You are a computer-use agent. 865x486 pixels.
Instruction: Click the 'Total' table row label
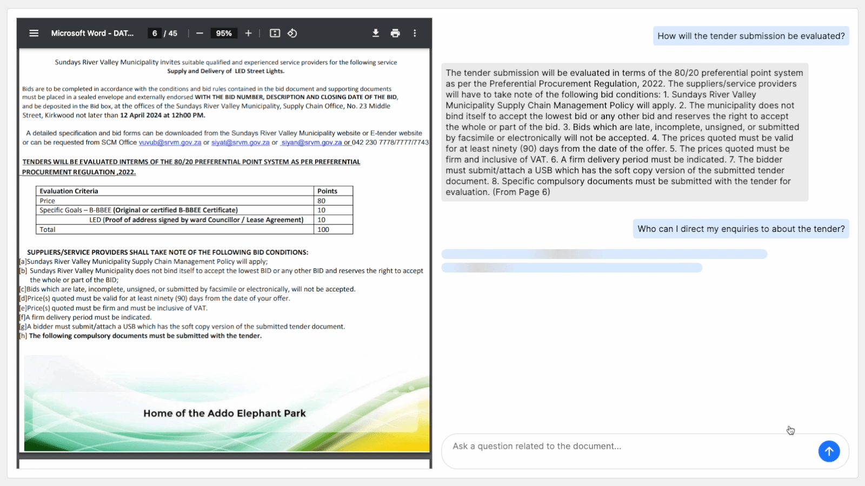48,230
